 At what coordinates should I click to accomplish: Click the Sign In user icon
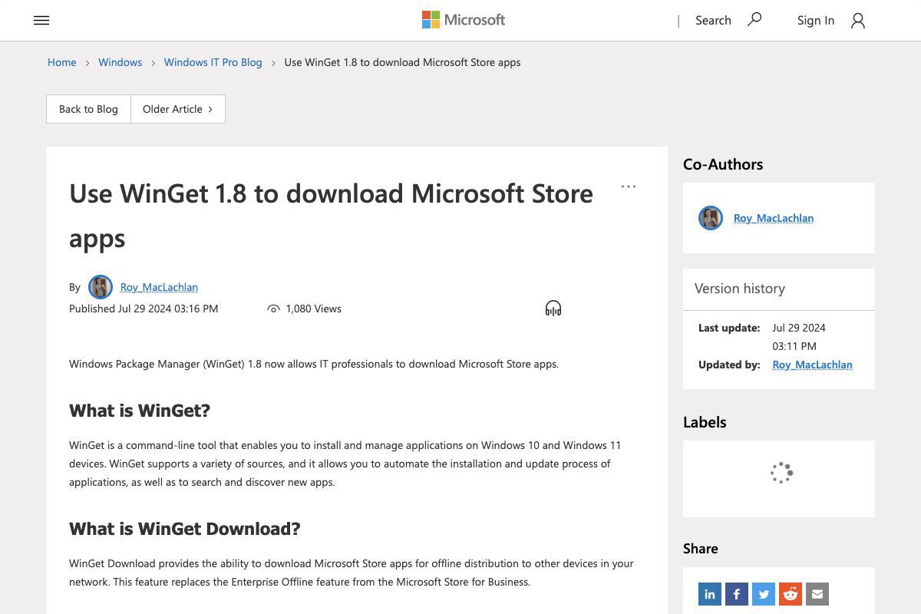click(x=858, y=21)
